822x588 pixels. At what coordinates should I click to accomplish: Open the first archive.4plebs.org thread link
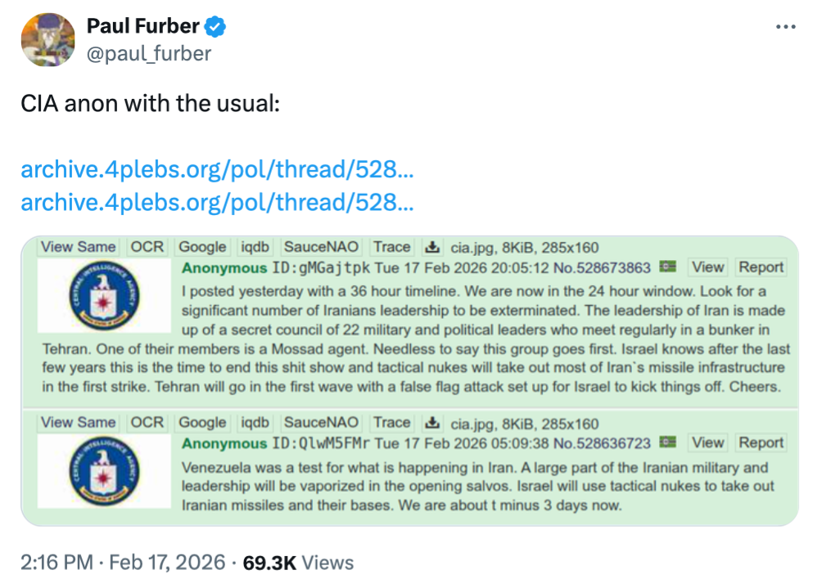point(217,170)
